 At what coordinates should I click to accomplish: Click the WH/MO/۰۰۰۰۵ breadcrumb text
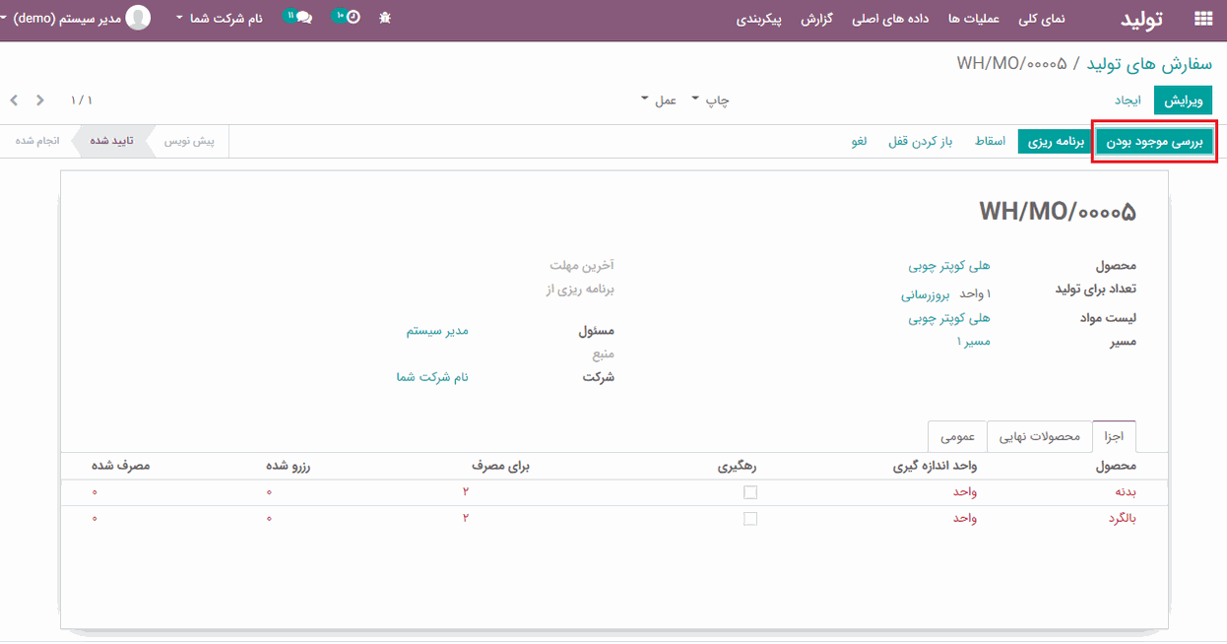1012,64
